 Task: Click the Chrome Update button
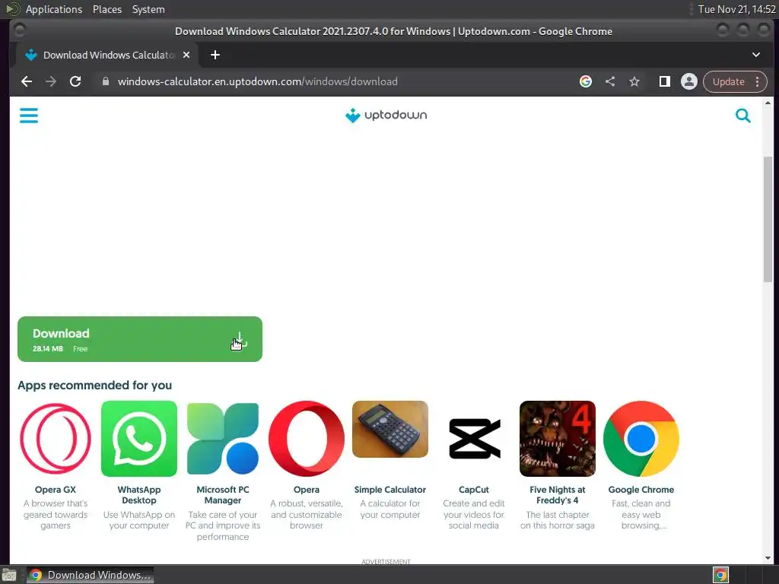pos(728,81)
